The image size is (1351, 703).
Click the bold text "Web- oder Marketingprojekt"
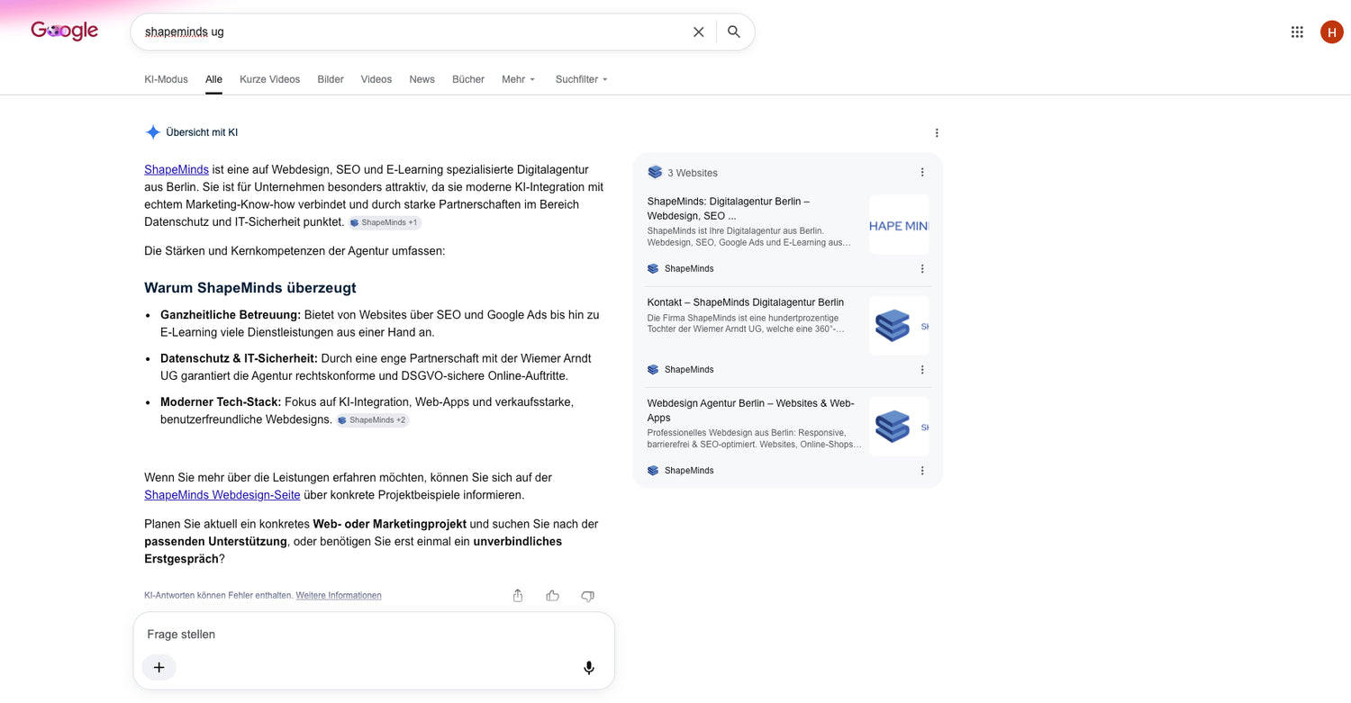389,524
